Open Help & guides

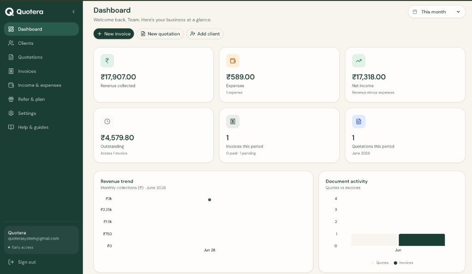pos(41,127)
